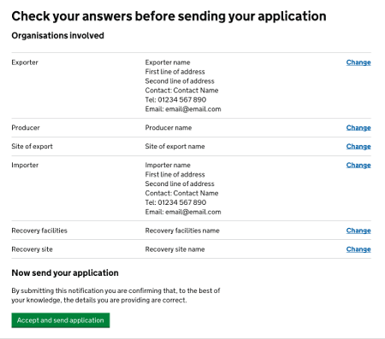Click the Importer 'Contact: Contact Name' line
Screen dimensions: 385x339
pyautogui.click(x=181, y=193)
